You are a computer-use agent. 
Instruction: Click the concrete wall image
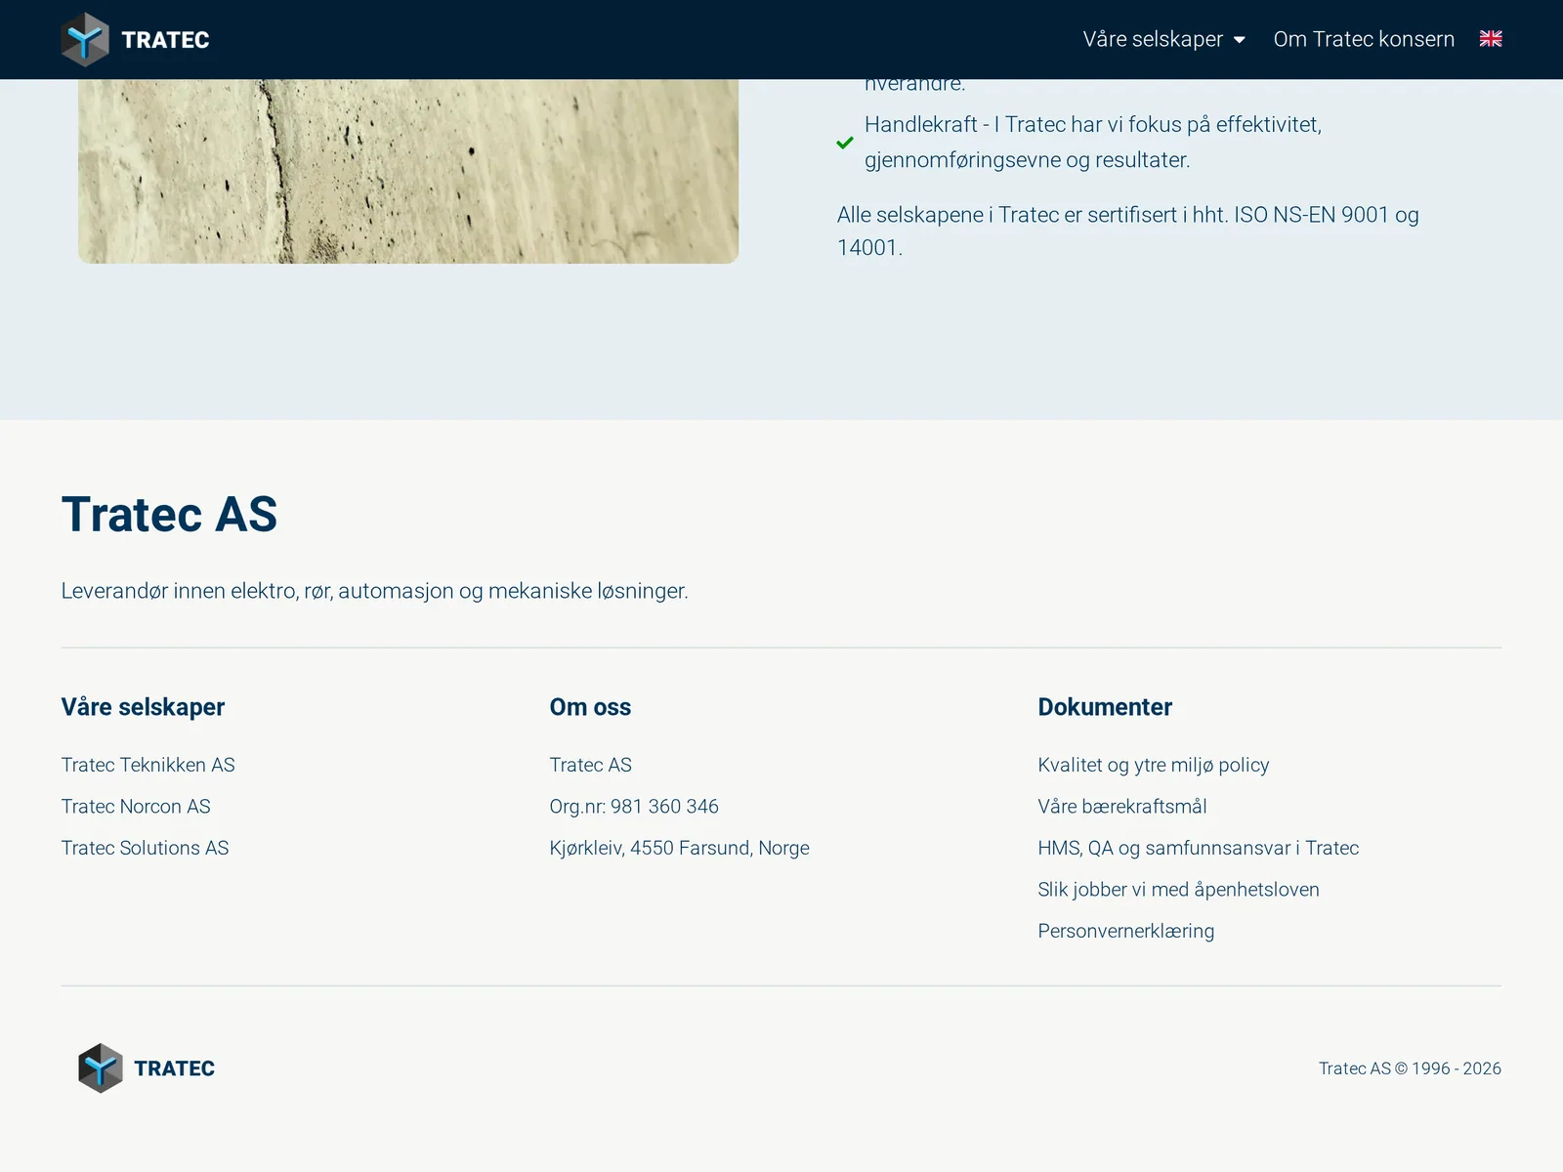[x=408, y=171]
